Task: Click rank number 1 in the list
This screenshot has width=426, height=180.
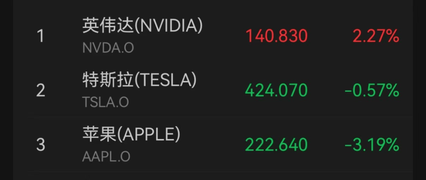Action: [x=40, y=37]
